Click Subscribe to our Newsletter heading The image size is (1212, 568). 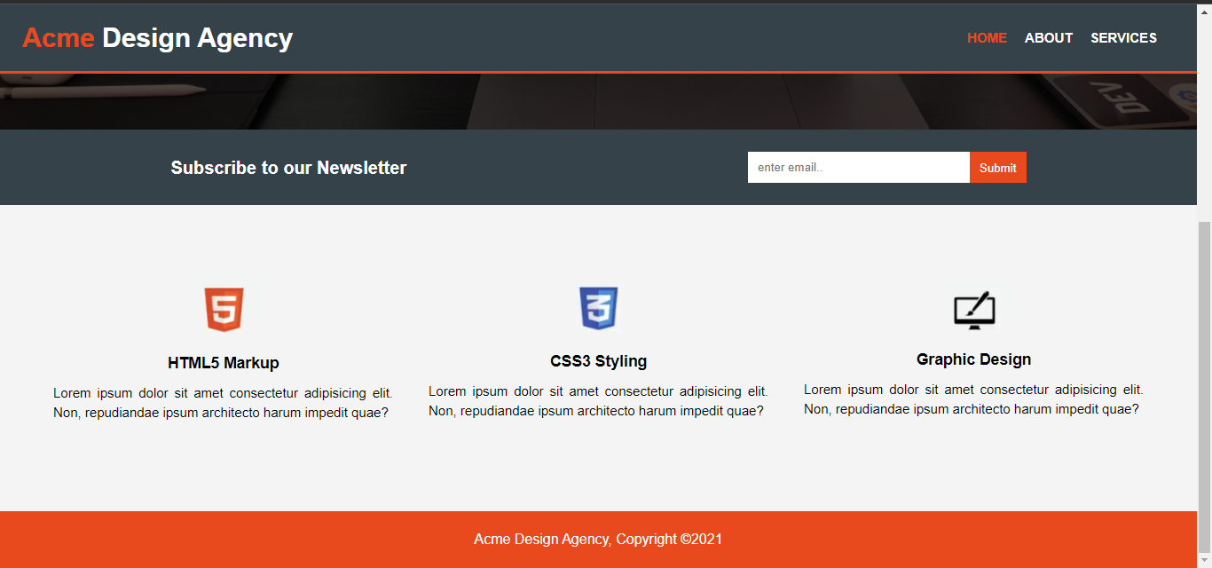pos(288,168)
